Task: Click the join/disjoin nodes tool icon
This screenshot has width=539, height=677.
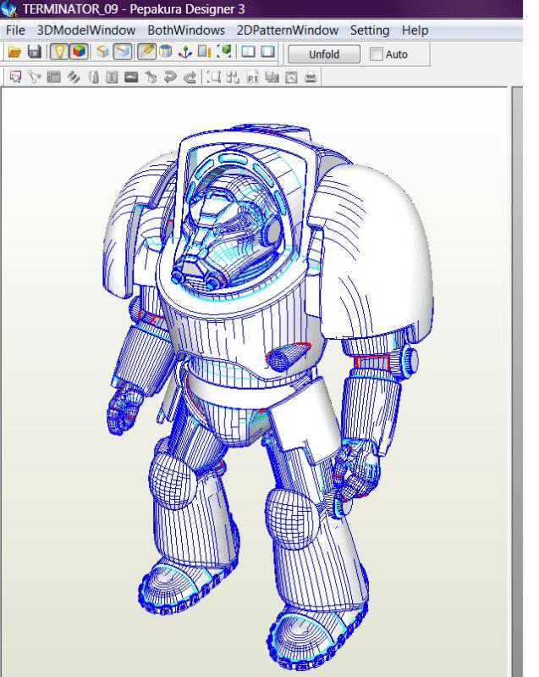Action: click(35, 77)
